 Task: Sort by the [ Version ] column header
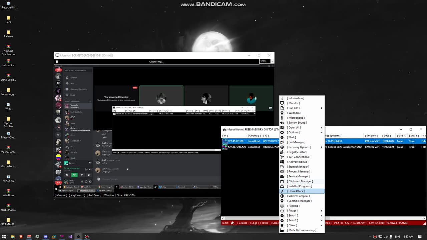pyautogui.click(x=371, y=136)
